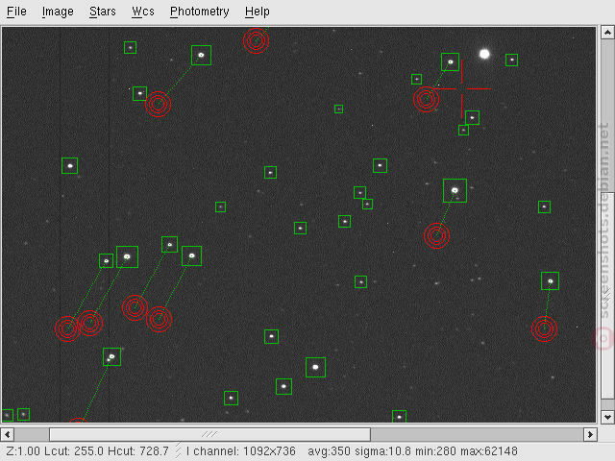Click the horizontal scrollbar thumb
Viewport: 615px width, 461px height.
tap(209, 434)
